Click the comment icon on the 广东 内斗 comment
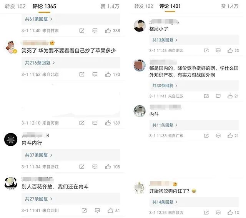Screen dimensions: 246x218 [x=218, y=136]
